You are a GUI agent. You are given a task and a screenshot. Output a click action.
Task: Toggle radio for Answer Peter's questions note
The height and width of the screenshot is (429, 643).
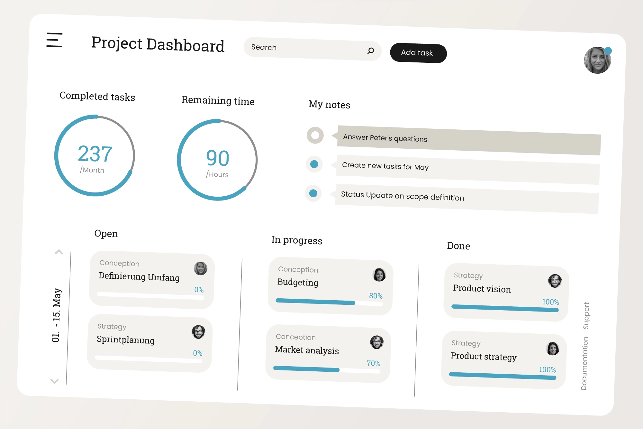(315, 135)
